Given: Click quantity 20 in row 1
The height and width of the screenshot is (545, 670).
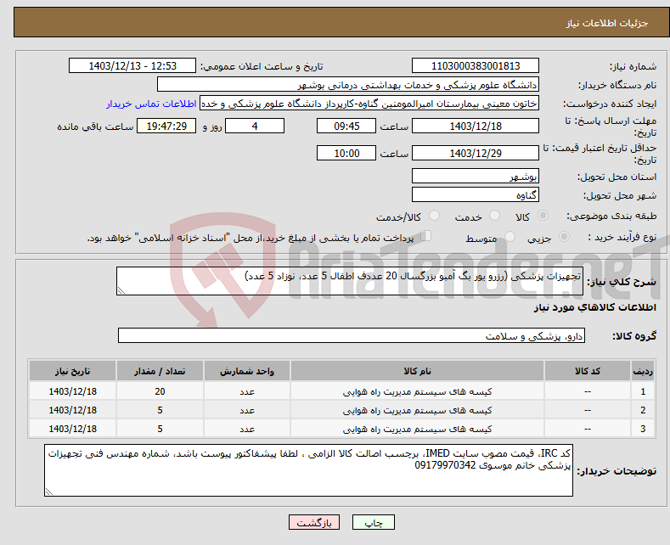Looking at the screenshot, I should 160,391.
